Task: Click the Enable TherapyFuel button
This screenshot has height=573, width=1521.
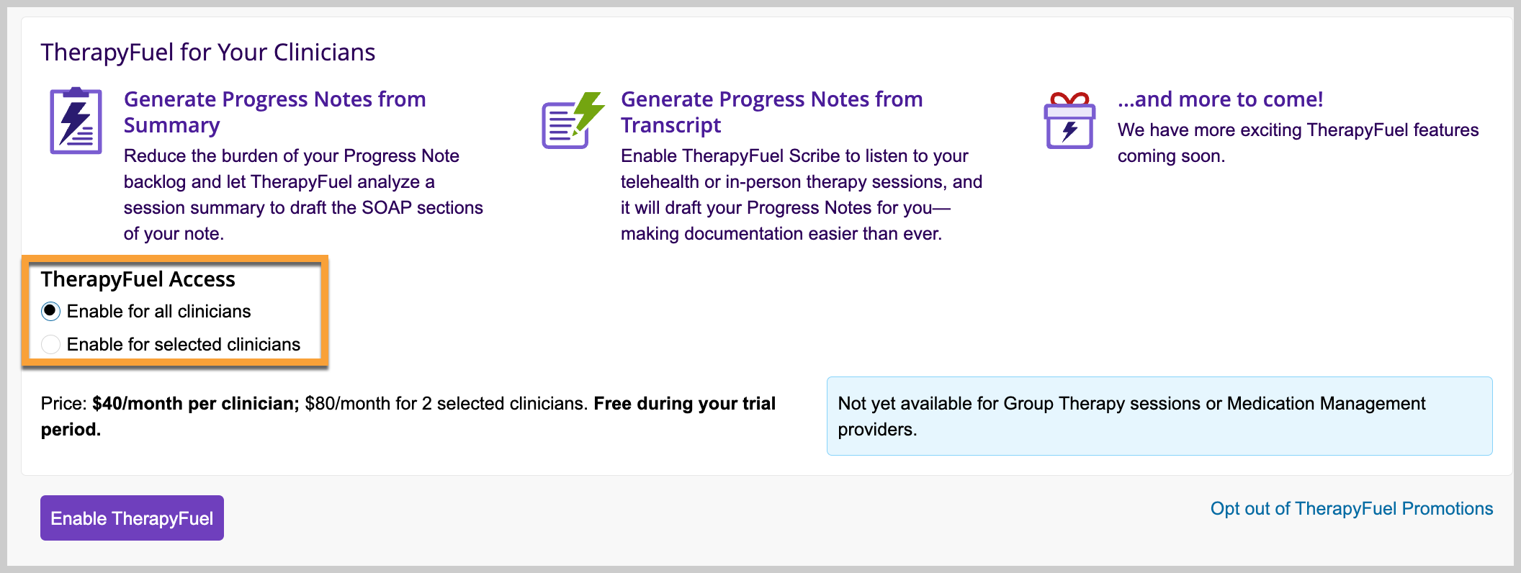Action: (x=132, y=518)
